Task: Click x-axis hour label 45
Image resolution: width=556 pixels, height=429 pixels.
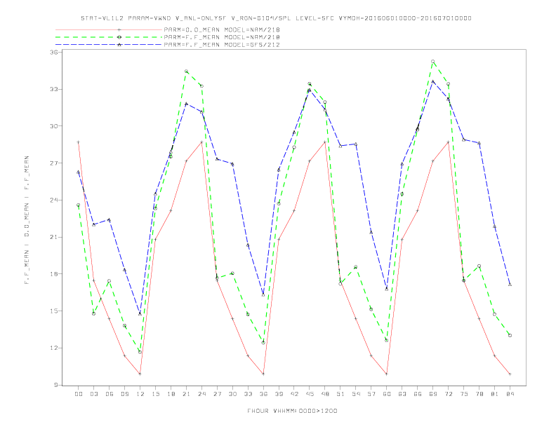Action: pos(310,394)
